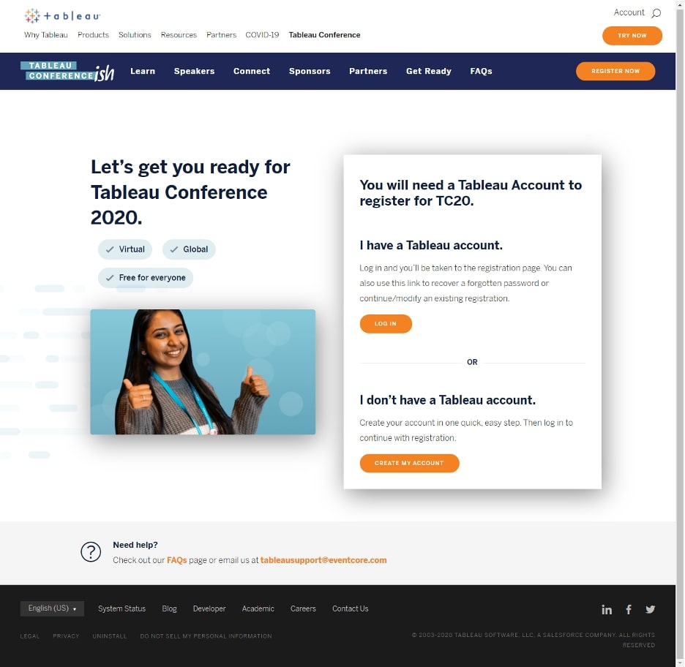Click the CREATE MY ACCOUNT button

[x=409, y=463]
